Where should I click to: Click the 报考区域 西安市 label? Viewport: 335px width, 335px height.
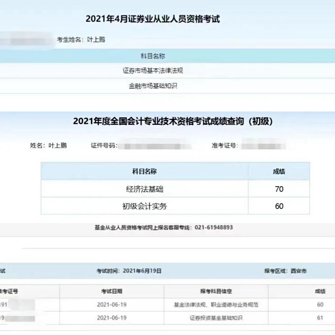point(285,271)
